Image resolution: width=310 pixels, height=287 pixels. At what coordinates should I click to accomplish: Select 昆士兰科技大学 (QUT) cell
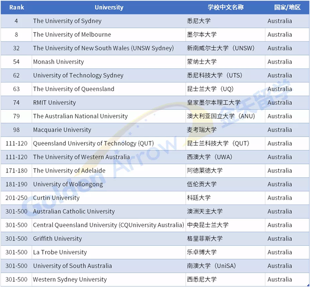(218, 143)
